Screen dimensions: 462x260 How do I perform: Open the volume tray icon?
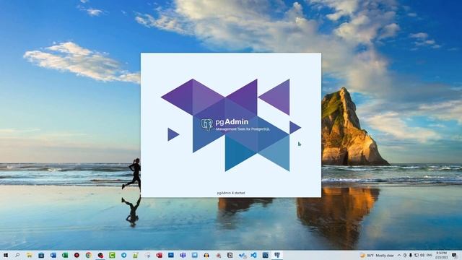click(422, 255)
